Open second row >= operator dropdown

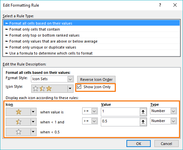point(90,121)
